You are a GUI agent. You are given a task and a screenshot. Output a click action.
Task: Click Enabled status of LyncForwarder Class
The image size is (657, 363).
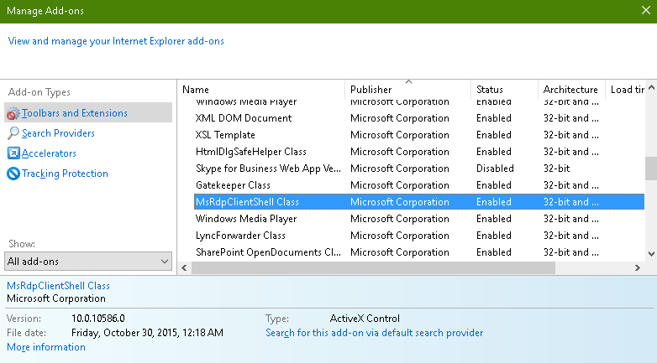click(493, 236)
